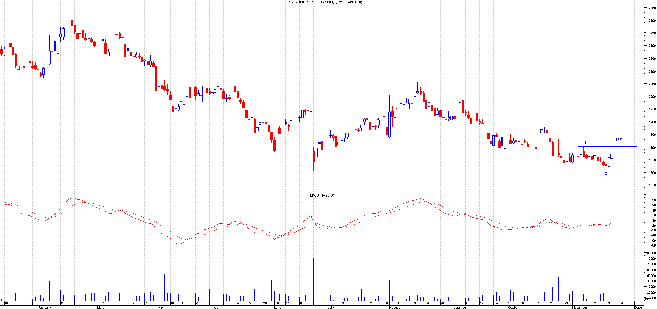
Task: Click the March label on the date axis
Action: point(101,307)
